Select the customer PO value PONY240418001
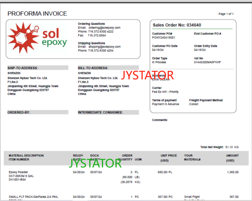Screen dimensions: 252x201 pyautogui.click(x=163, y=37)
